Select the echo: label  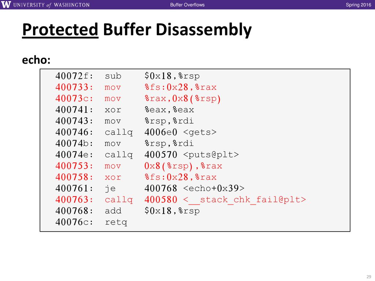[36, 60]
